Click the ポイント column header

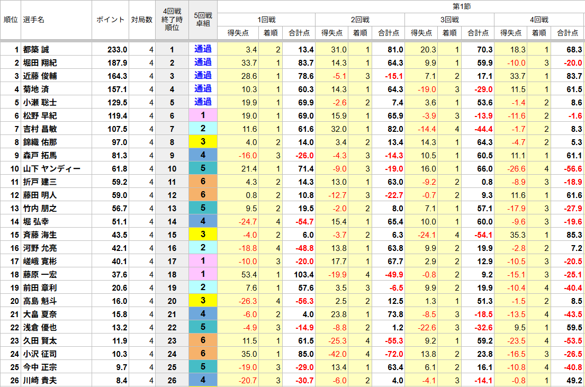pos(110,20)
